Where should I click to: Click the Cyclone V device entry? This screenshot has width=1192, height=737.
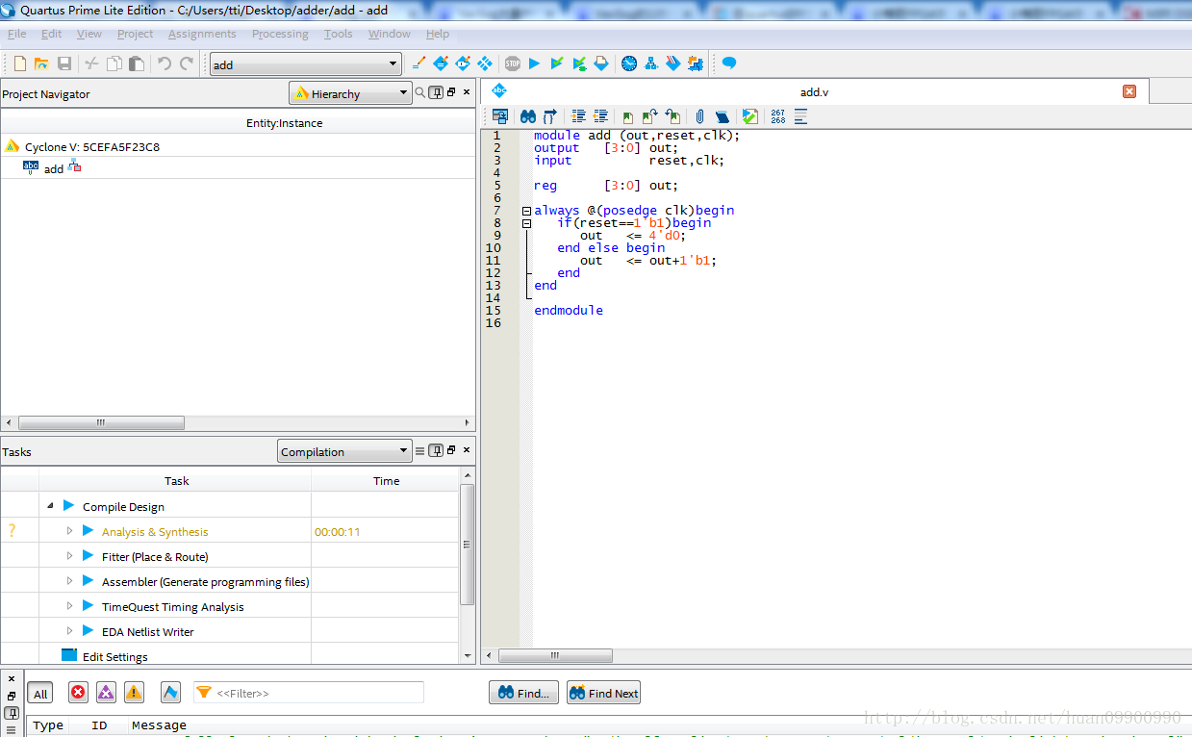92,146
